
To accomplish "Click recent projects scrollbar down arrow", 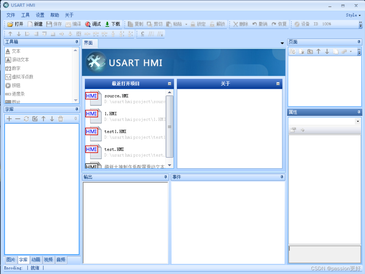I will click(x=170, y=165).
